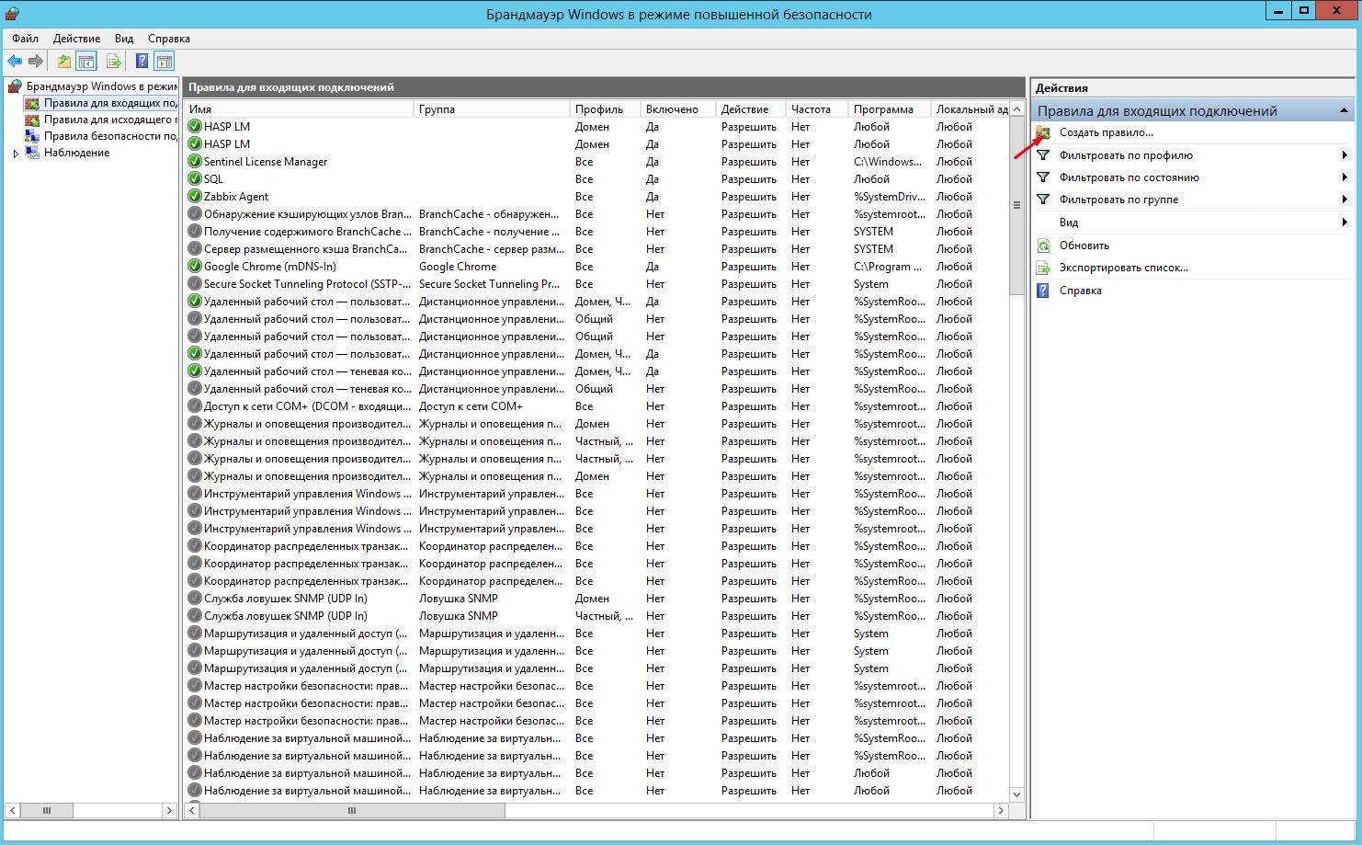Sort by the 'Включено' column header
This screenshot has height=845, width=1362.
pyautogui.click(x=678, y=108)
